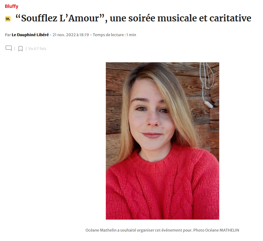
Task: Open the Bluffy town link
Action: point(12,6)
